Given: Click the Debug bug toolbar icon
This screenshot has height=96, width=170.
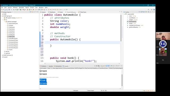Looking at the screenshot, I should pyautogui.click(x=14, y=10).
